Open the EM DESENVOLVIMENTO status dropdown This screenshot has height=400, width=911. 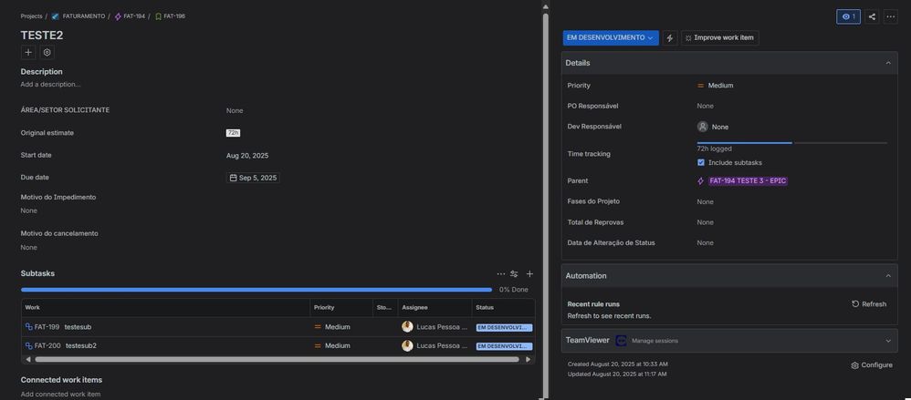[611, 37]
